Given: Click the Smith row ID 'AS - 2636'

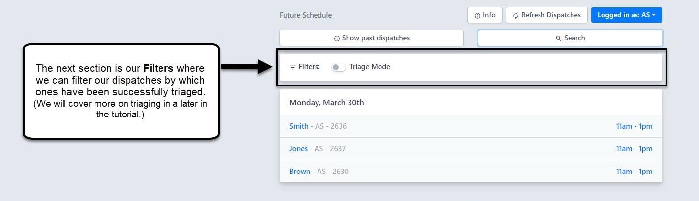Looking at the screenshot, I should (x=331, y=126).
